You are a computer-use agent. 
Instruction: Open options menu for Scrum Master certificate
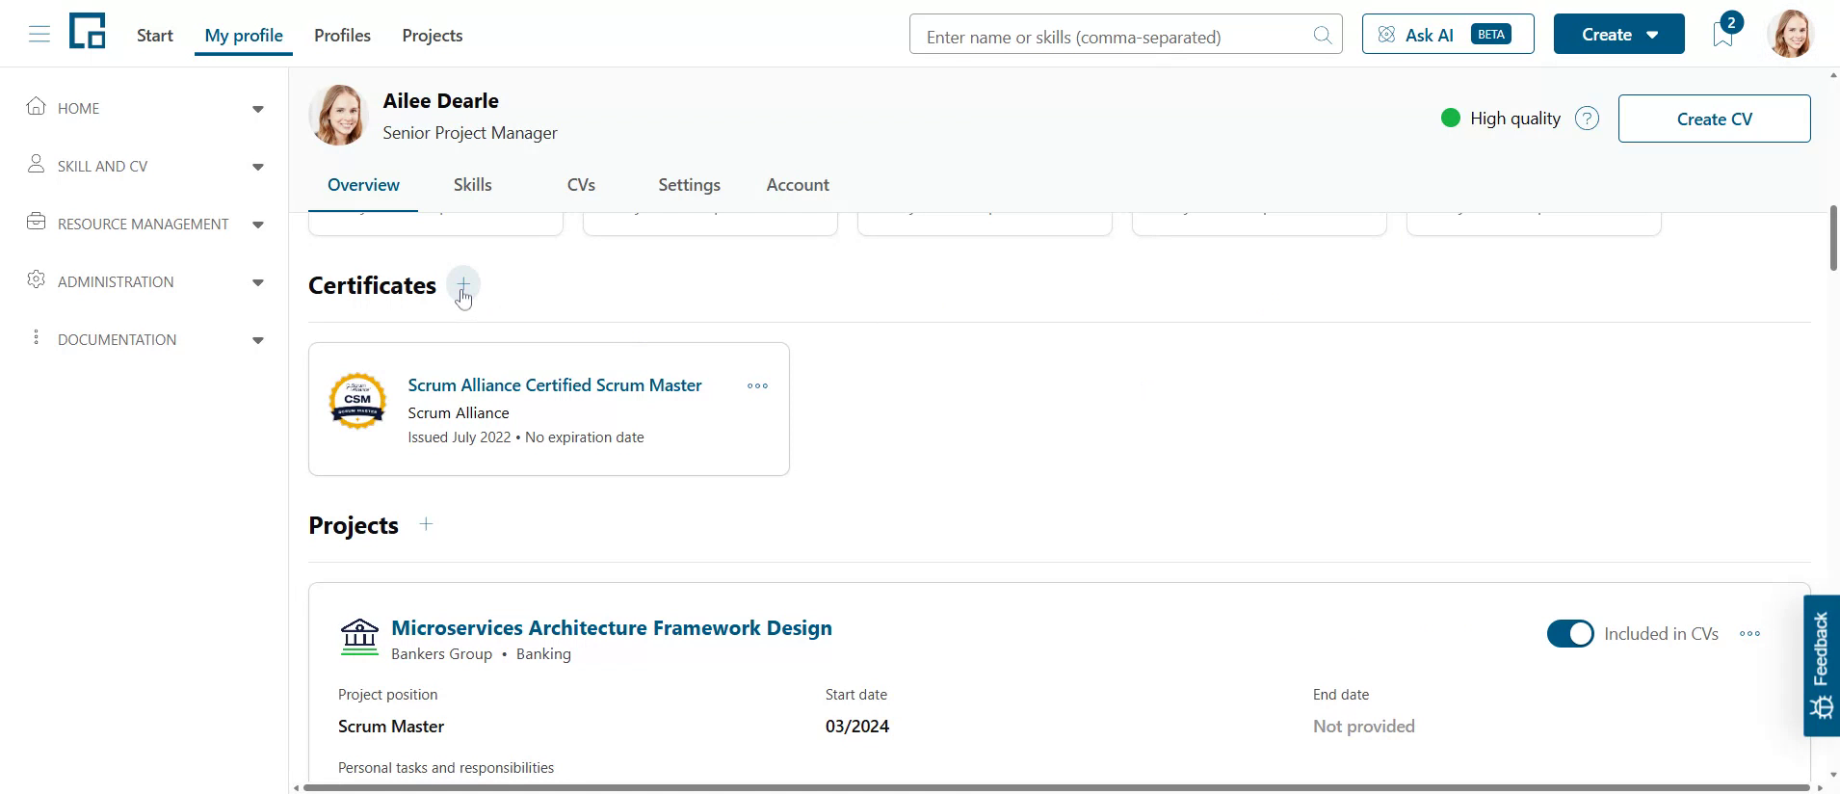point(758,385)
